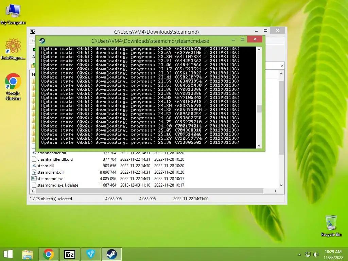Open the My Computer desktop icon

click(x=13, y=14)
